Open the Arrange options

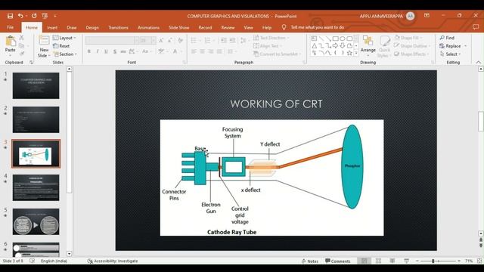(x=368, y=46)
